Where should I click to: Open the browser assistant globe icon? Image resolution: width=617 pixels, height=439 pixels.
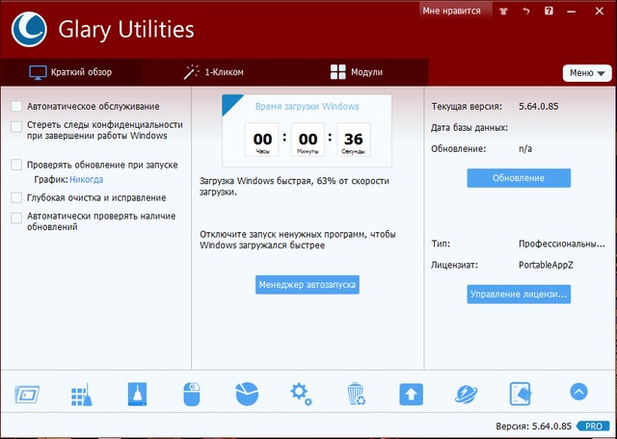(467, 394)
